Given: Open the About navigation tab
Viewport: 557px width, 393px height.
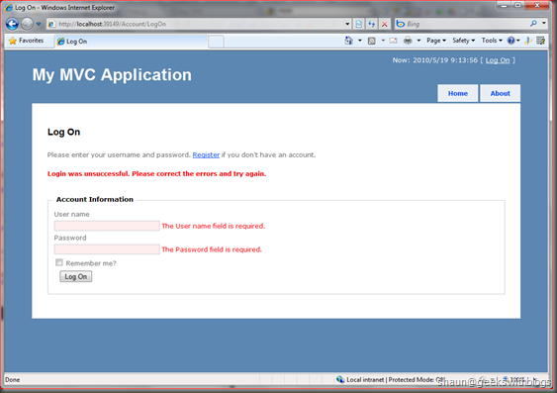Looking at the screenshot, I should [x=501, y=93].
